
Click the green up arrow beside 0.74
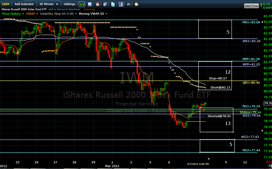pyautogui.click(x=261, y=5)
